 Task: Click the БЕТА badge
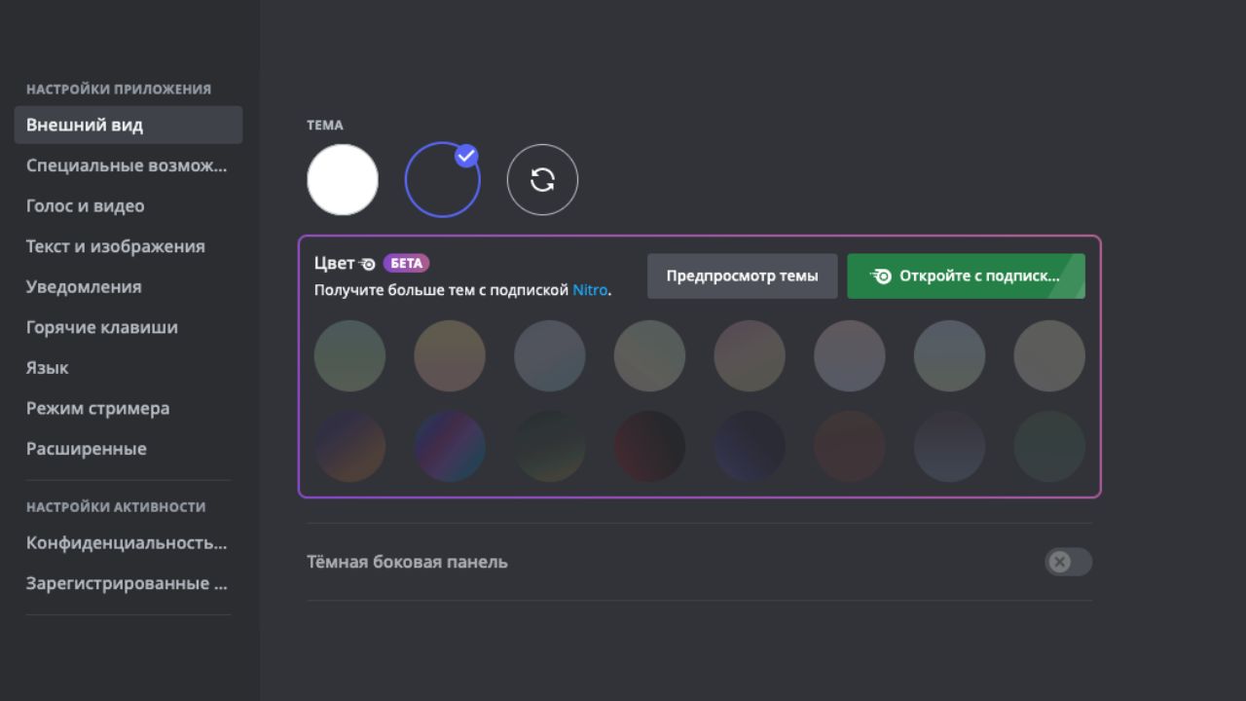point(406,263)
